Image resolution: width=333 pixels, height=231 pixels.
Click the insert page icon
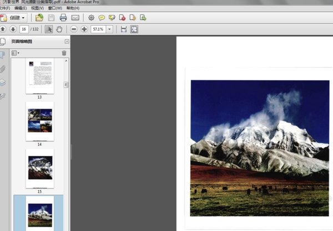[x=143, y=18]
